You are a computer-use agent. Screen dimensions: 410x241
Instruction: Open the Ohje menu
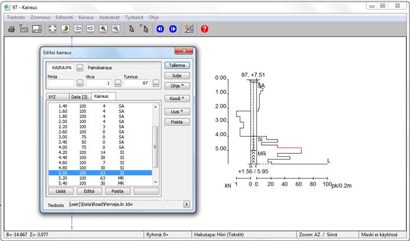(154, 17)
